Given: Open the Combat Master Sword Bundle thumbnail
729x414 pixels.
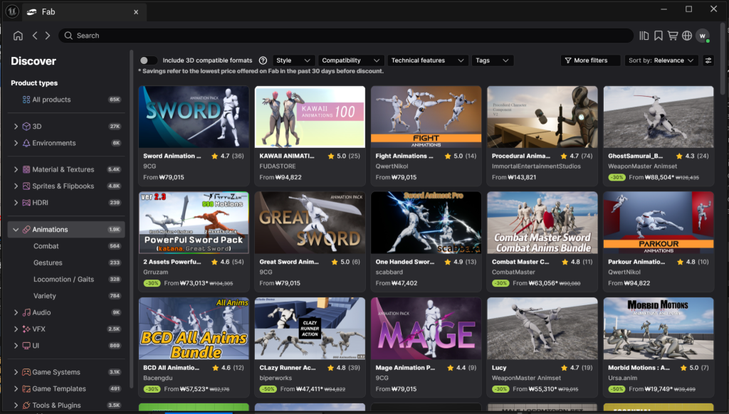Looking at the screenshot, I should [x=542, y=223].
